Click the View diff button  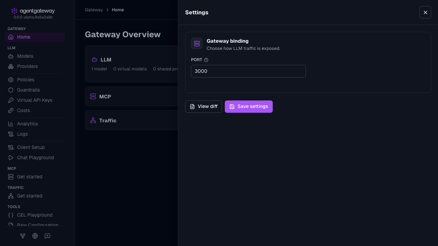click(204, 107)
